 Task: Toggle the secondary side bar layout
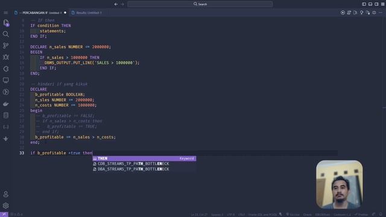click(376, 4)
